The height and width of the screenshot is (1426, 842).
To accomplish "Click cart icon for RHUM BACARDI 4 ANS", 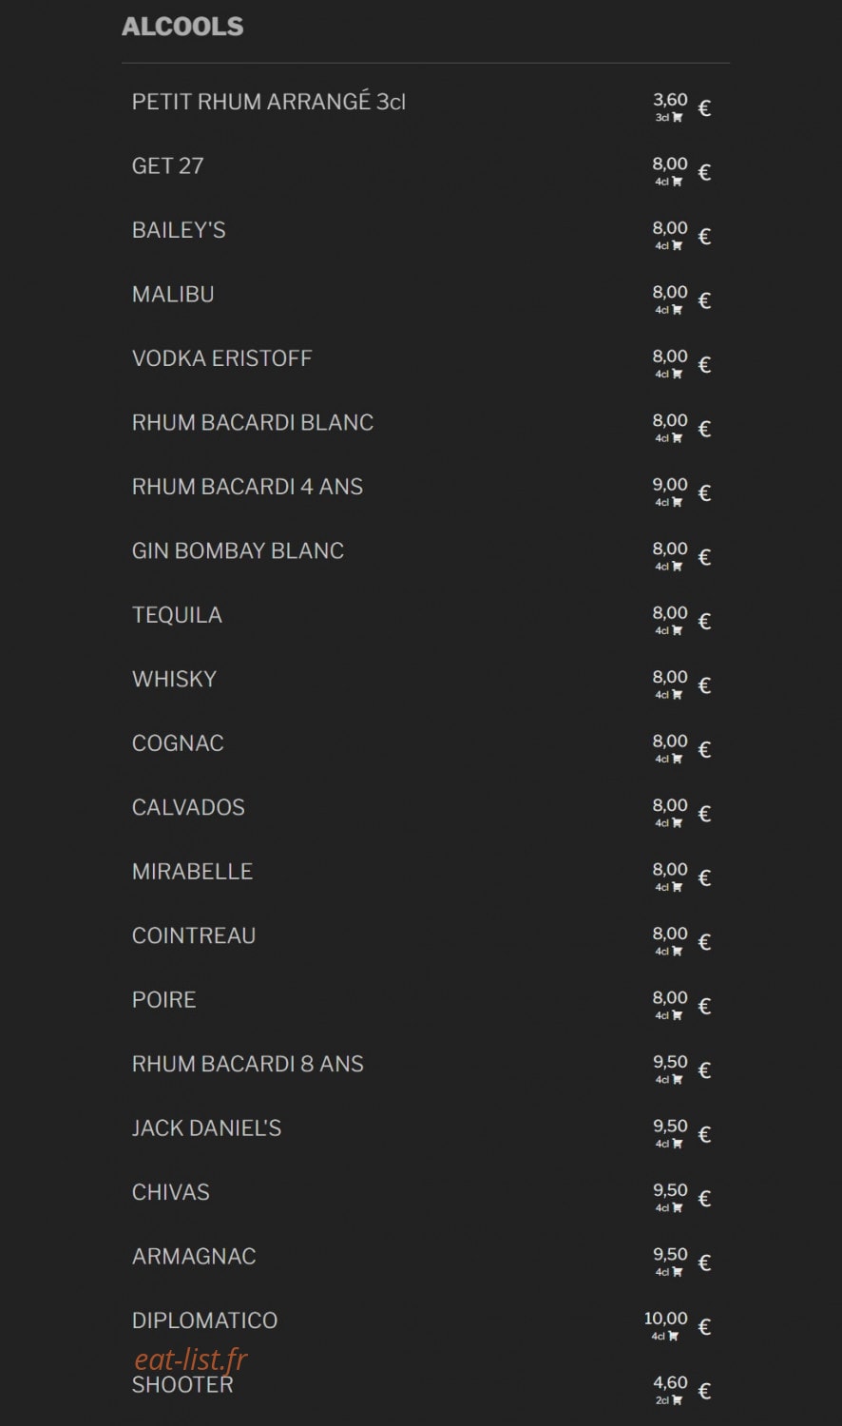I will point(678,503).
